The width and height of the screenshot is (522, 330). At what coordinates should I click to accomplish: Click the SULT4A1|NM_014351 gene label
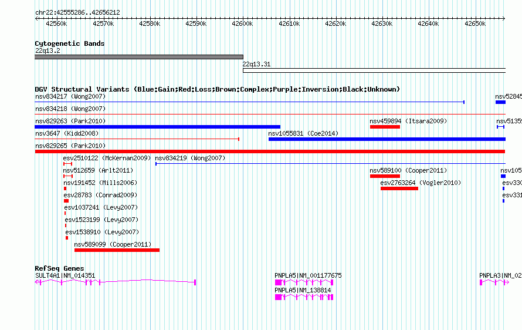[65, 275]
